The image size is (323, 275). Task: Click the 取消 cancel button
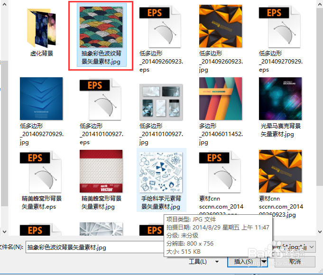[x=295, y=262]
